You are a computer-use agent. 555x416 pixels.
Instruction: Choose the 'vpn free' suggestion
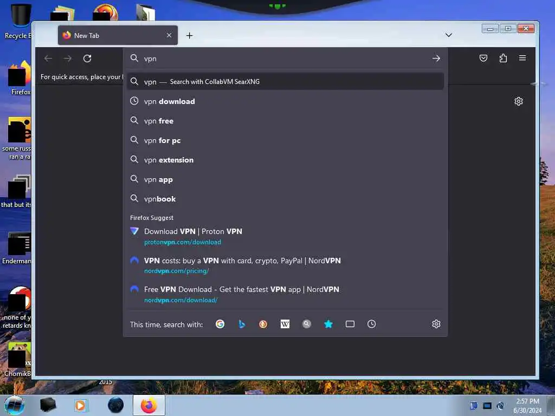coord(285,121)
